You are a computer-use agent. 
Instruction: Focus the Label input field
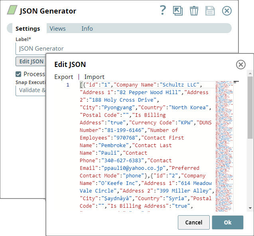tap(120, 48)
